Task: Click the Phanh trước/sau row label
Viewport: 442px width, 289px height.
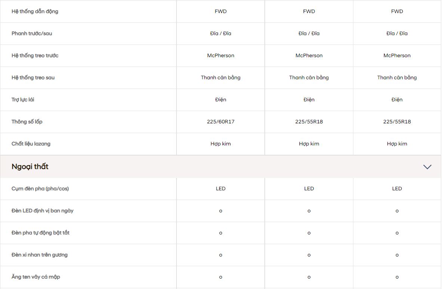Action: pyautogui.click(x=32, y=33)
